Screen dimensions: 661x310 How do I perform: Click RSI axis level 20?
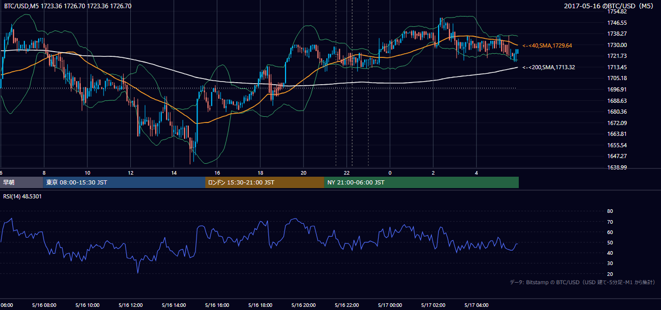tap(610, 274)
